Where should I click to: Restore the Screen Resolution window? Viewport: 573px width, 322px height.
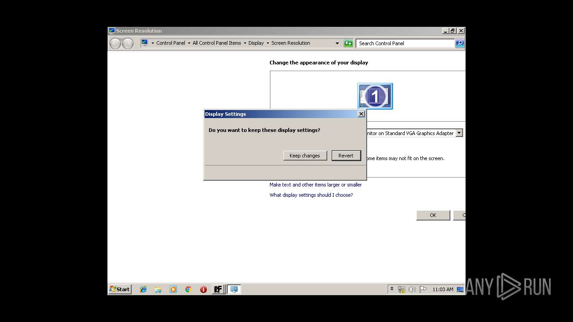(x=453, y=31)
